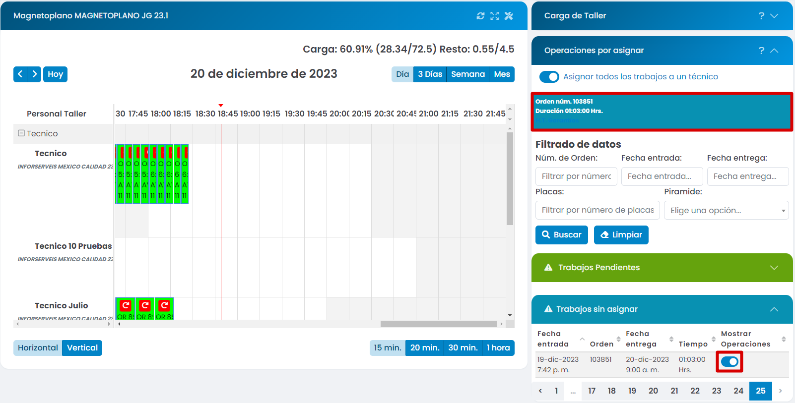Go to page 21
The width and height of the screenshot is (795, 403).
[674, 391]
